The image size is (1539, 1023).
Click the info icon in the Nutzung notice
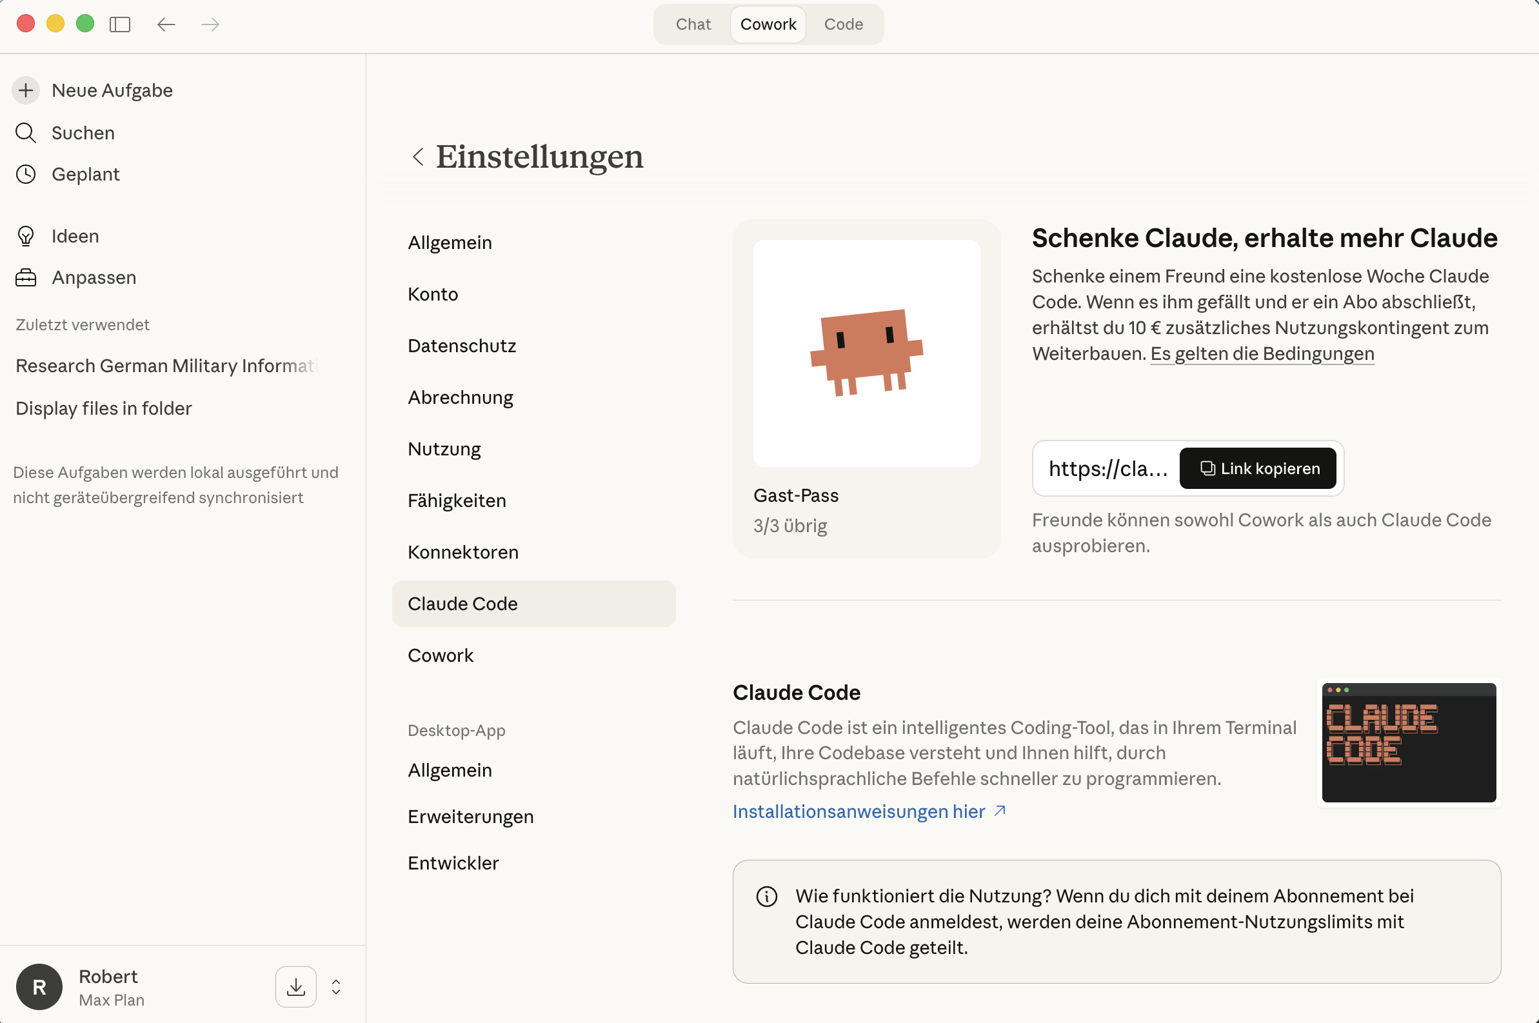click(766, 896)
